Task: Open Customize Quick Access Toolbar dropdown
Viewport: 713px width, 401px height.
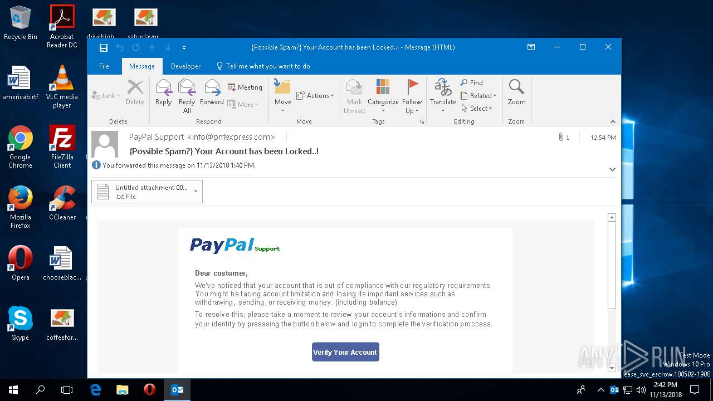Action: pyautogui.click(x=184, y=48)
